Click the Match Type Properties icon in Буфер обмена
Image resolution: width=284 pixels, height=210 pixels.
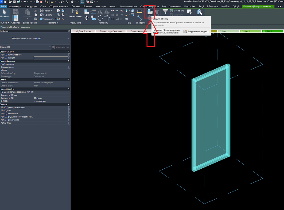[36, 19]
